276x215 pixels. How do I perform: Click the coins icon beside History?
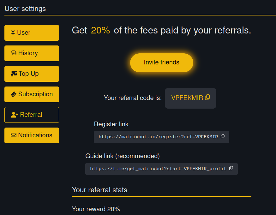coord(14,53)
